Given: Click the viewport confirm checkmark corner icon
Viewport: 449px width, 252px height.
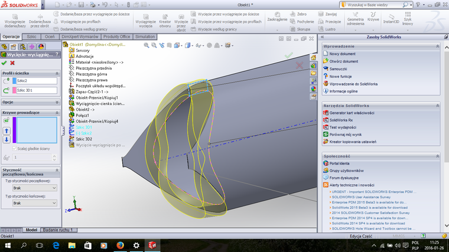Looking at the screenshot, I should click(x=289, y=55).
